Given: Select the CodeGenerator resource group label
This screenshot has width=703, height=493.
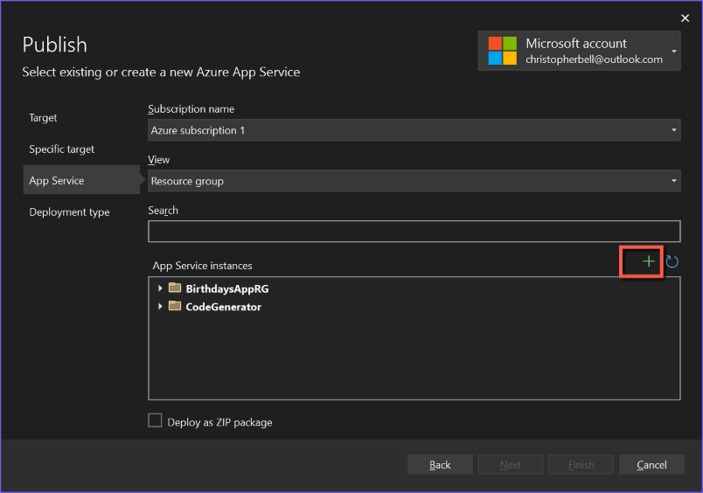Looking at the screenshot, I should [x=223, y=307].
